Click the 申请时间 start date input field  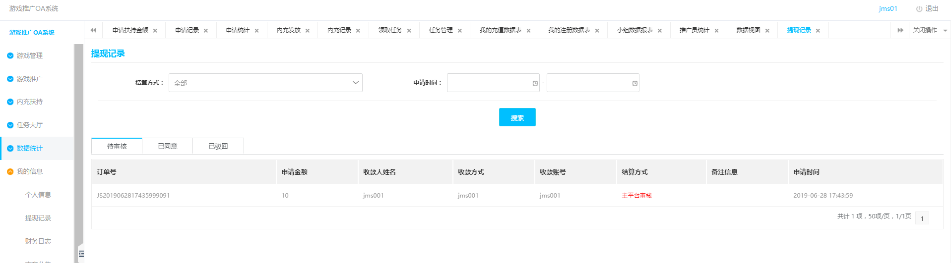click(489, 83)
